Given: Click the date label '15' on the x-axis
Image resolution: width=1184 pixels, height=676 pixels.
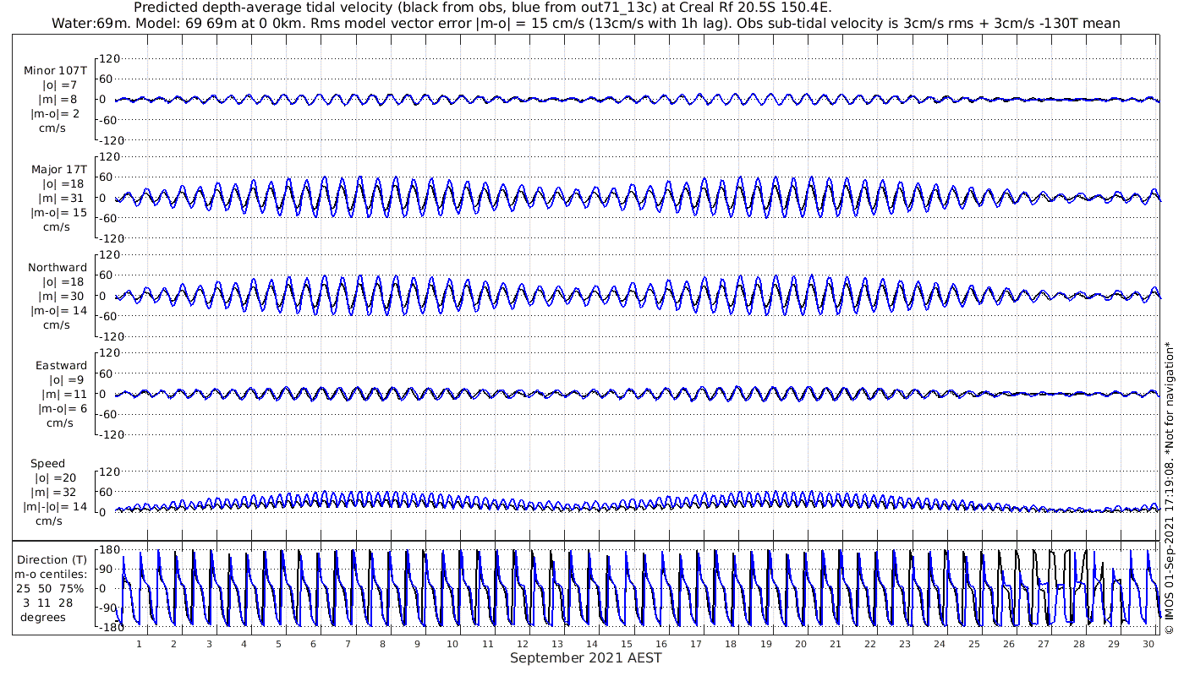Looking at the screenshot, I should pos(627,644).
